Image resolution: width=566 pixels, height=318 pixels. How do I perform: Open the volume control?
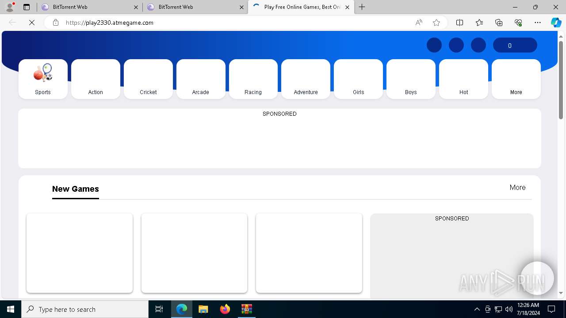point(509,309)
